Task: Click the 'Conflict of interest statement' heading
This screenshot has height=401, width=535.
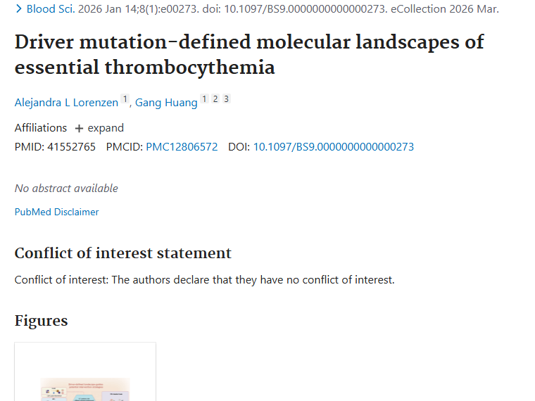Action: click(x=122, y=253)
